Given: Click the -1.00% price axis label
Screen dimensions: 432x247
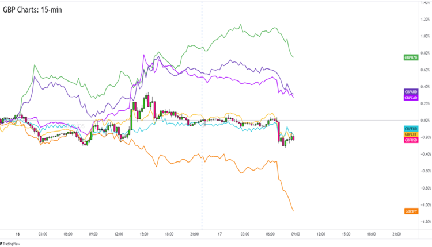Looking at the screenshot, I should 424,205.
